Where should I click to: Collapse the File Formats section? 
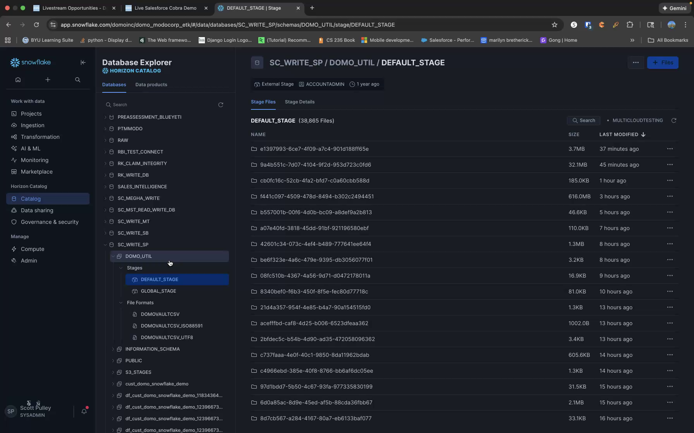pos(120,303)
